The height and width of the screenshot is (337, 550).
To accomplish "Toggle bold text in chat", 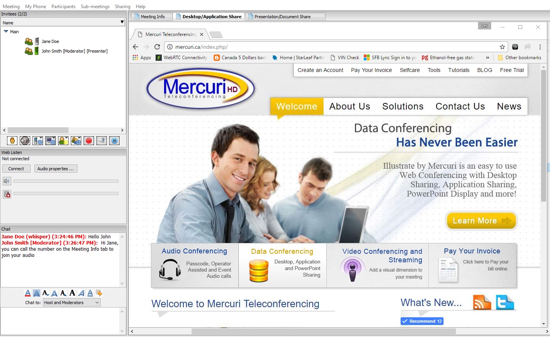I will click(x=72, y=293).
